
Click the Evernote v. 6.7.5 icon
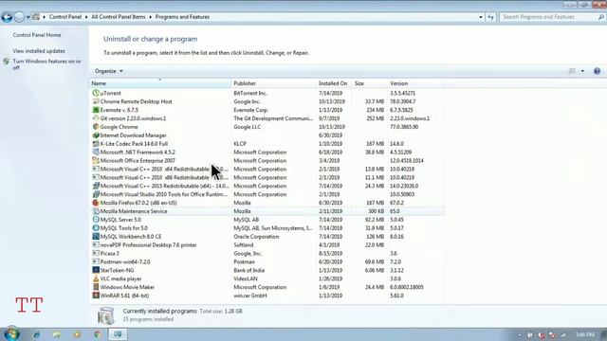pyautogui.click(x=96, y=110)
